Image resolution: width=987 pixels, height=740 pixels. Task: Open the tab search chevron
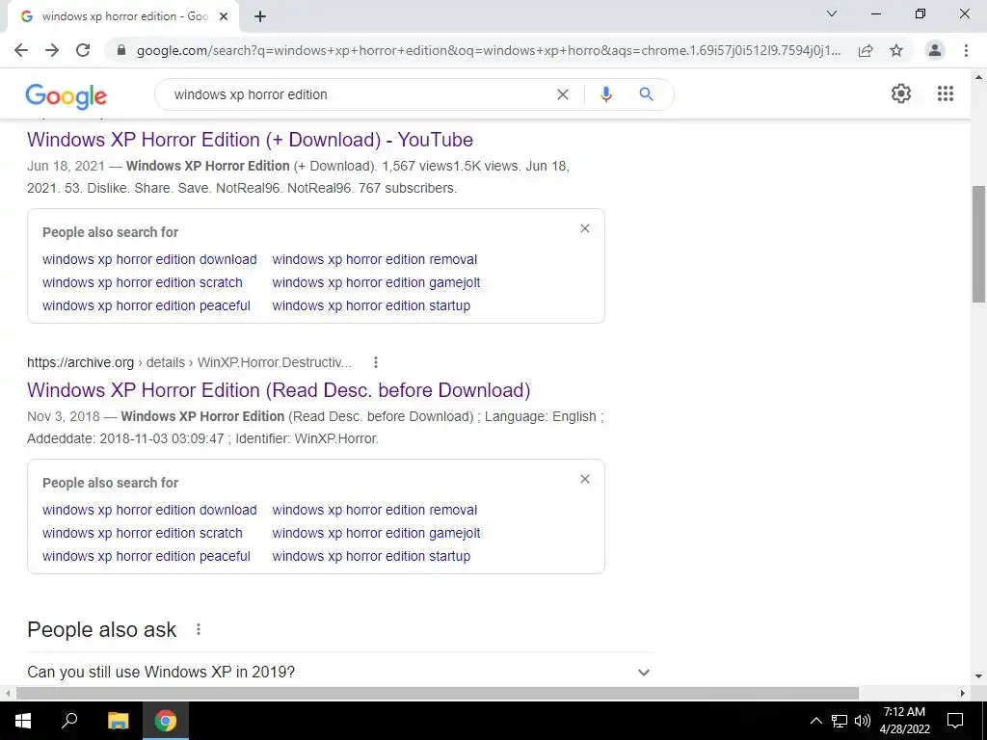click(x=832, y=13)
